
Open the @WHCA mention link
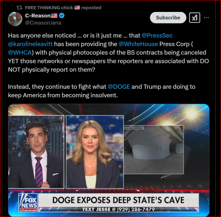coord(20,53)
